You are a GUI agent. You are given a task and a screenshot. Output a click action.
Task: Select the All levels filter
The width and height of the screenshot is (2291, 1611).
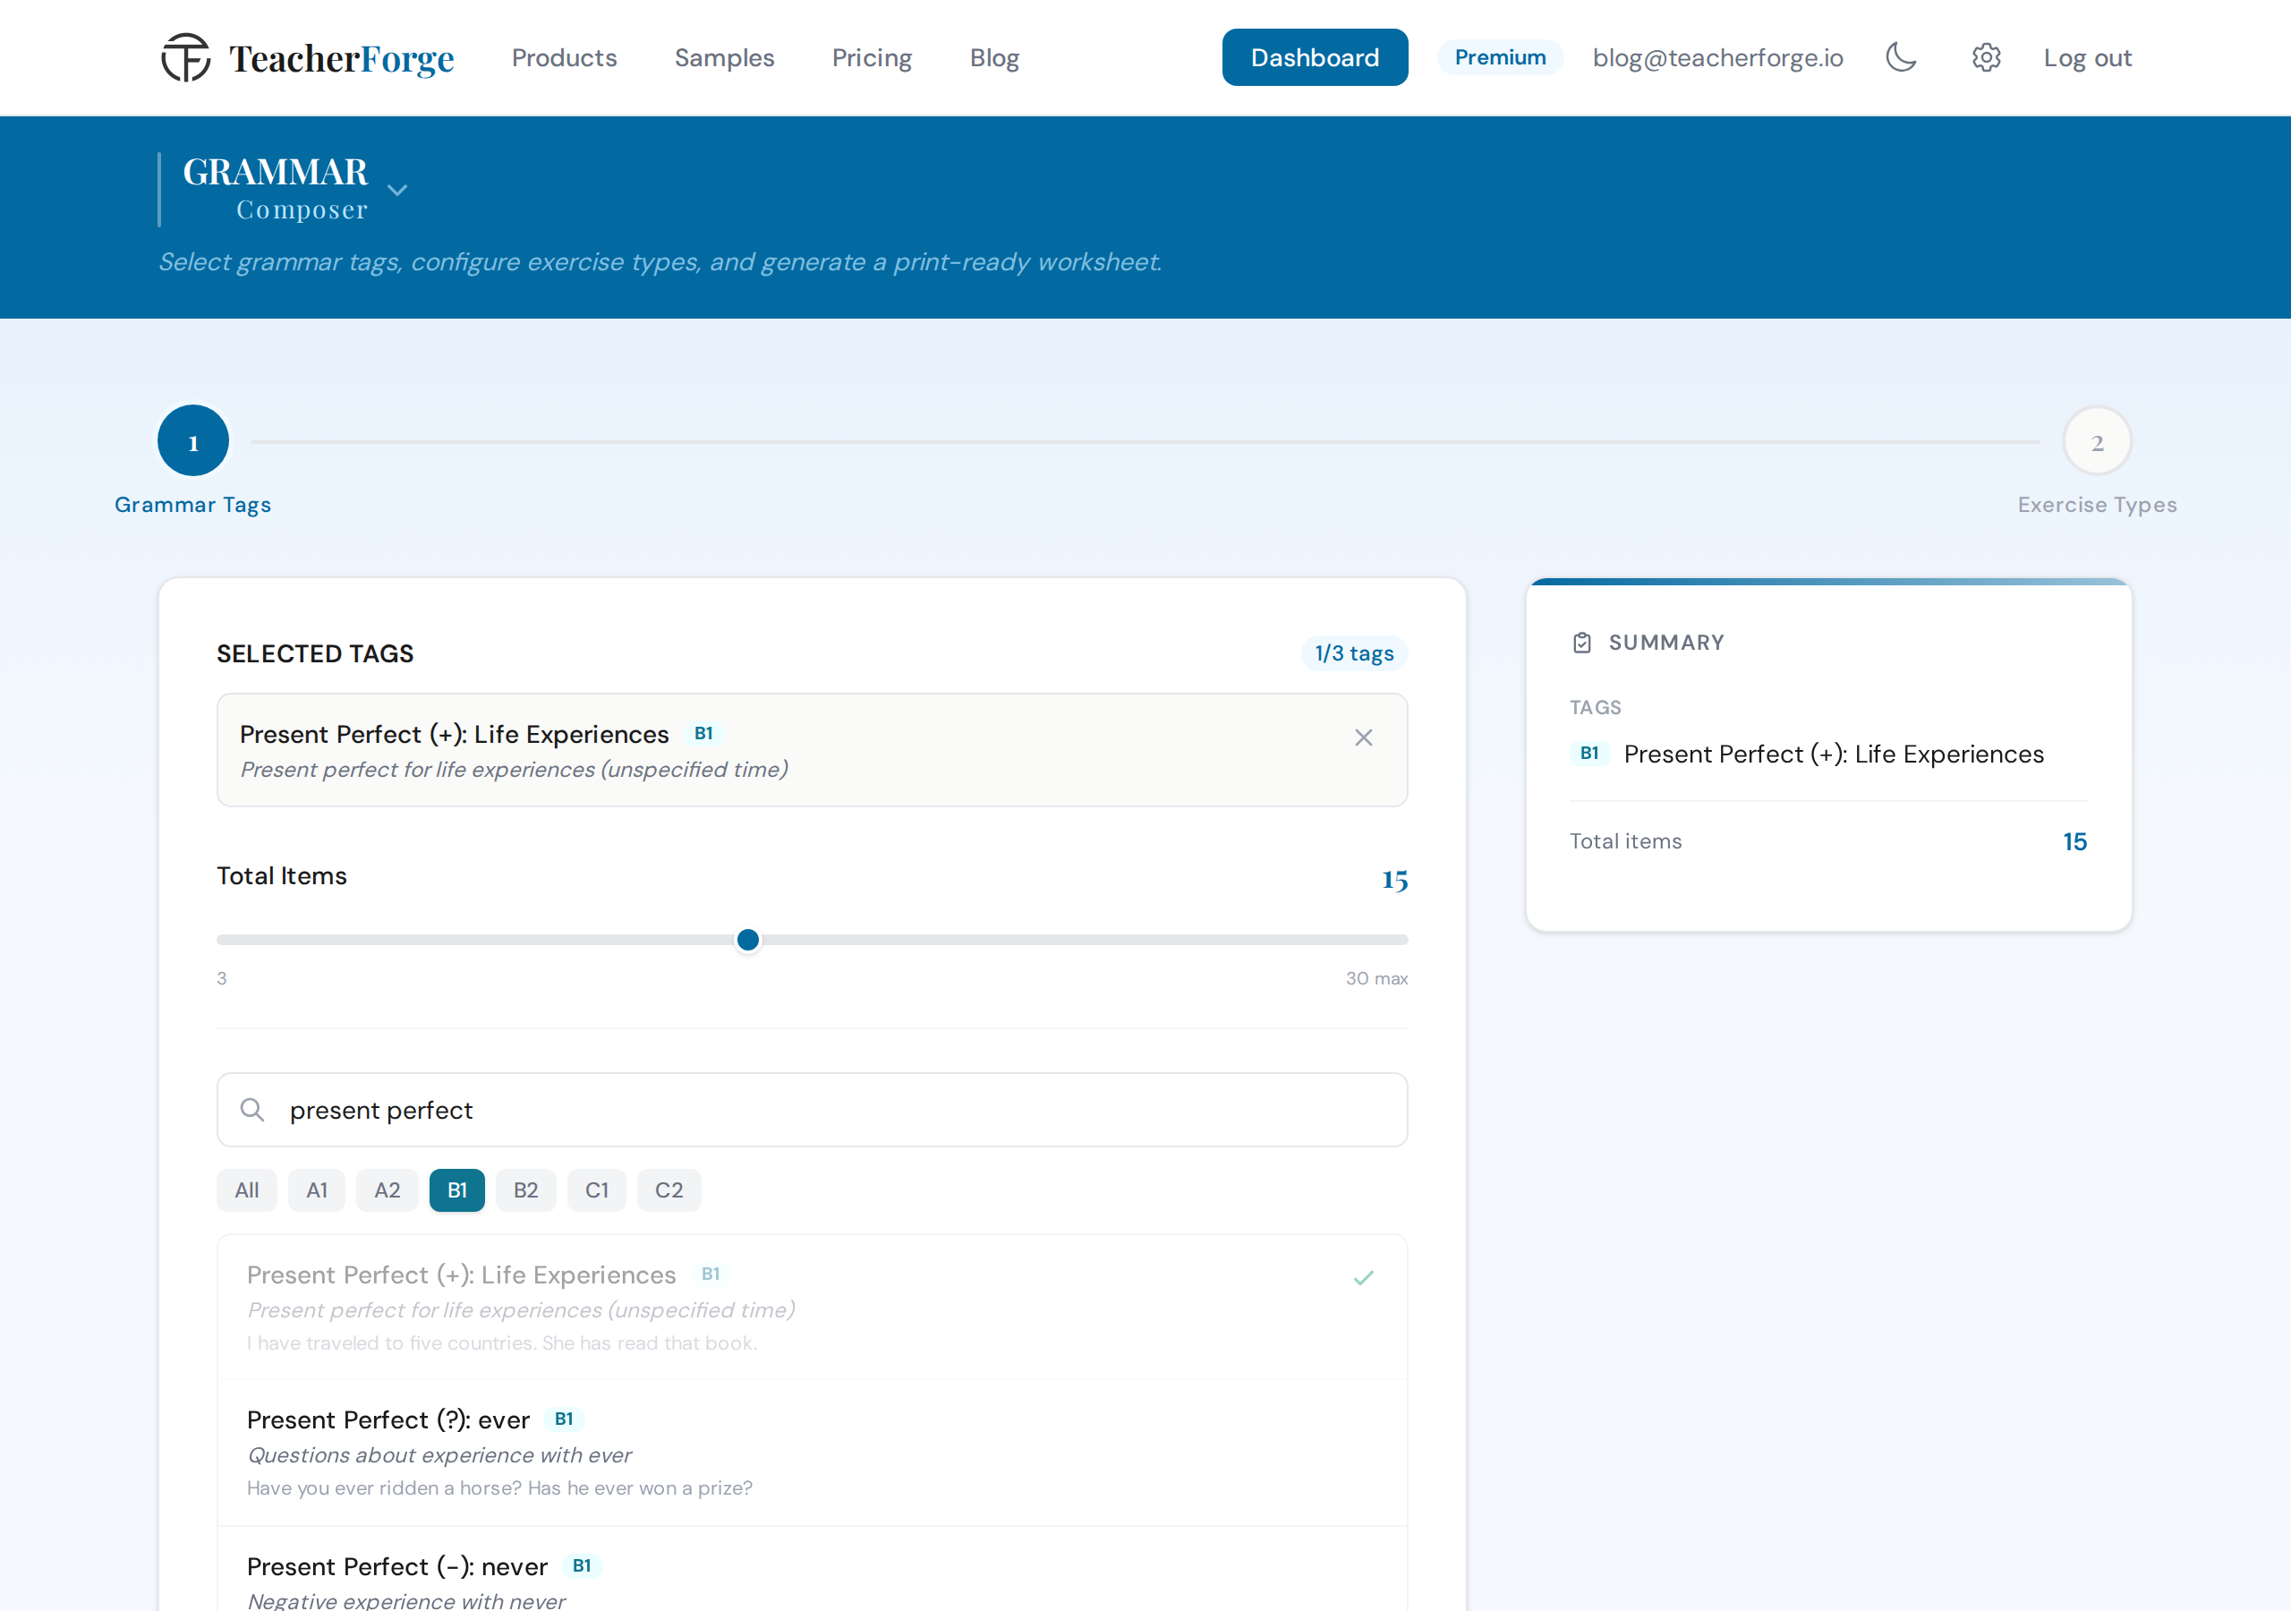tap(246, 1189)
